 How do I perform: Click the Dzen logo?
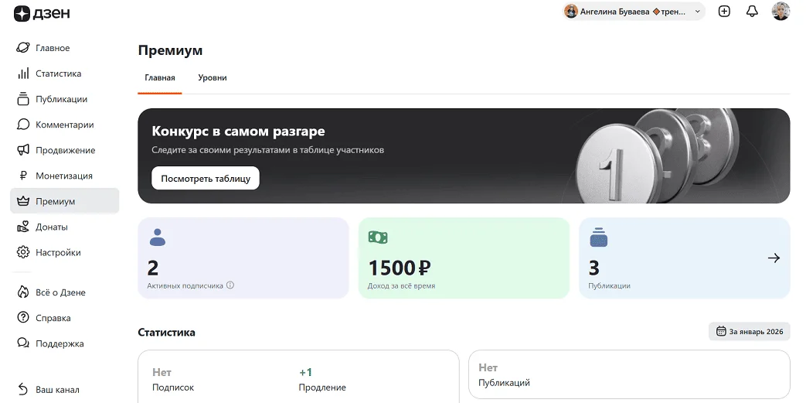[42, 14]
